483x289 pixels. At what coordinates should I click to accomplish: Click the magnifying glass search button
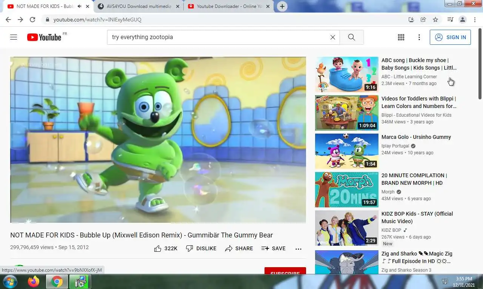pos(351,37)
